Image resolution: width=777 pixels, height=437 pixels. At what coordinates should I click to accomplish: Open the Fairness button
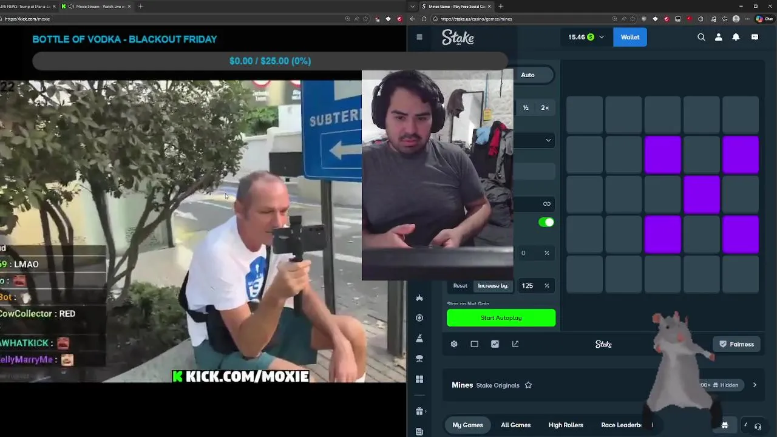pyautogui.click(x=736, y=344)
